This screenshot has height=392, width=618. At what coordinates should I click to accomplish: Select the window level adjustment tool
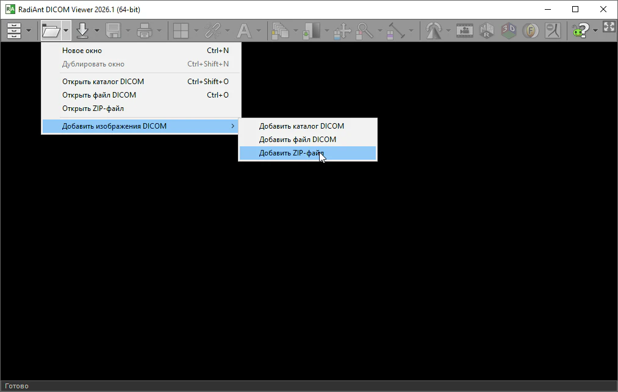pos(311,30)
